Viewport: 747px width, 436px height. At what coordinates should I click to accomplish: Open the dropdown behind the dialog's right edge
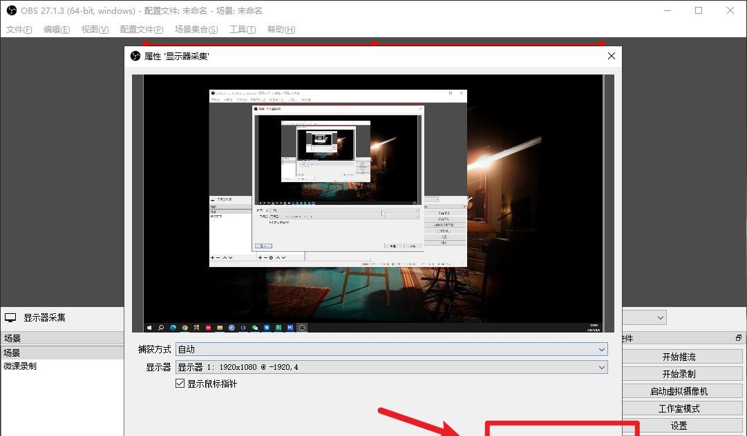click(661, 317)
